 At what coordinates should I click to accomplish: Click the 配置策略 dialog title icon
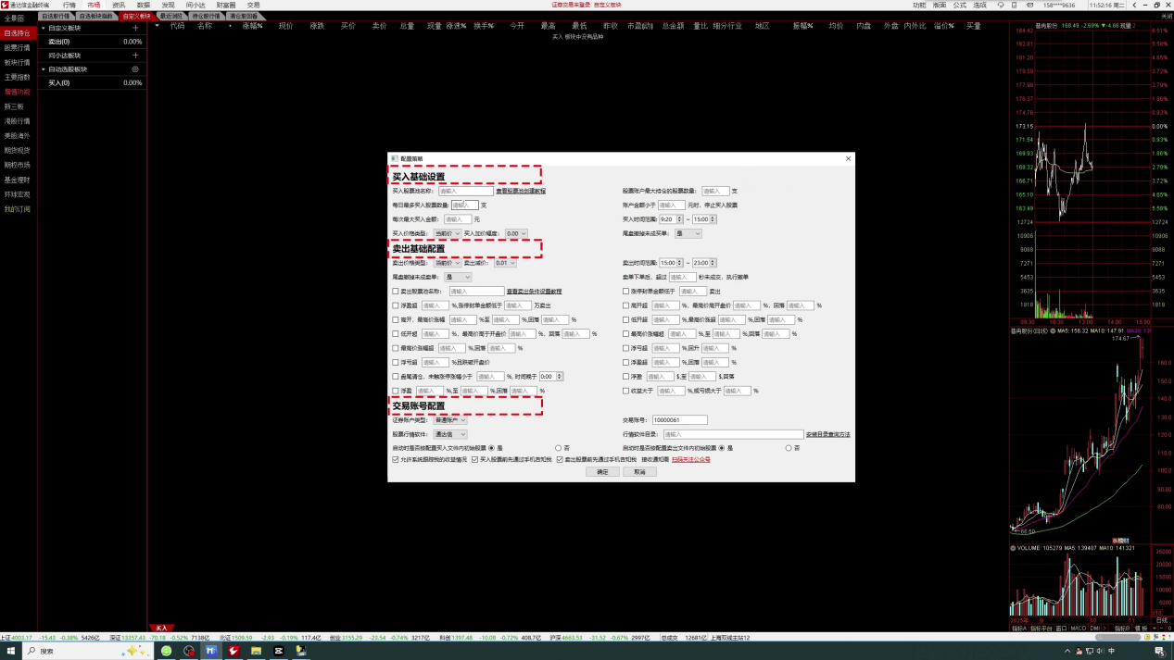click(395, 159)
